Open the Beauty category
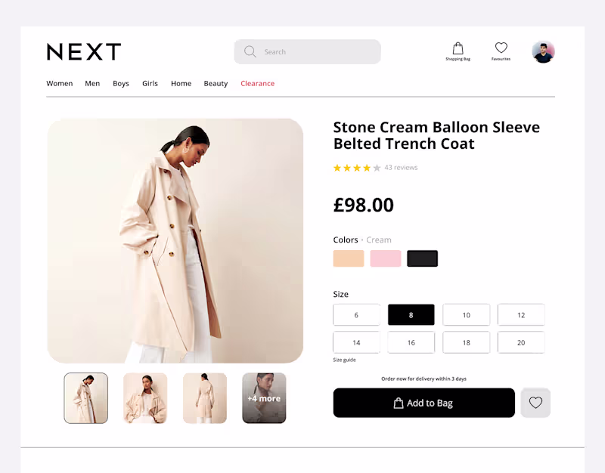Image resolution: width=605 pixels, height=473 pixels. (x=216, y=84)
